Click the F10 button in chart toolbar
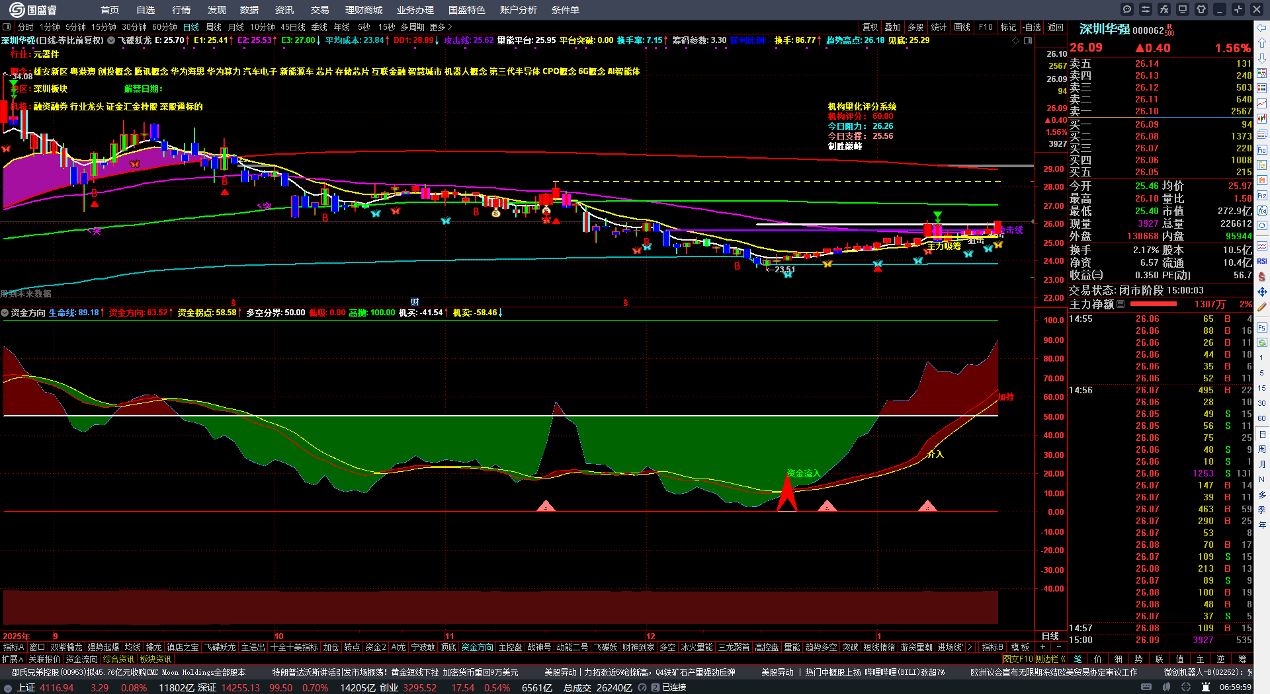 click(986, 27)
